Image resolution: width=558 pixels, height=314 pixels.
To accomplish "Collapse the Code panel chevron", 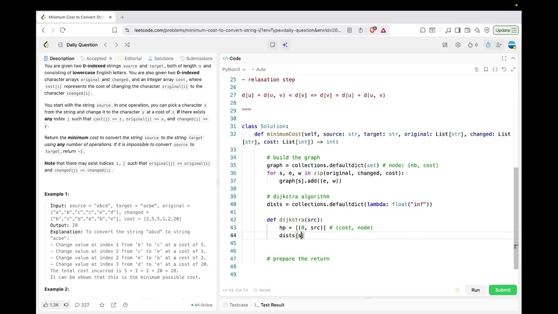I will tap(513, 58).
